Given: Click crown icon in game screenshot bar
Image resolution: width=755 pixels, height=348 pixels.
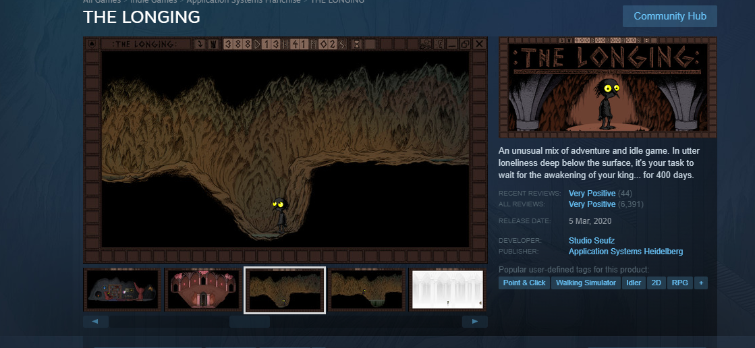Looking at the screenshot, I should (x=214, y=45).
